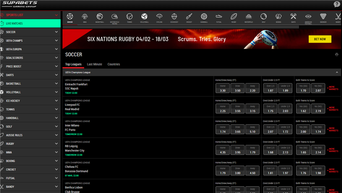Select Away 5.10 for Inter Milano vs Porto
Screen dimensions: 342x193
point(252,129)
